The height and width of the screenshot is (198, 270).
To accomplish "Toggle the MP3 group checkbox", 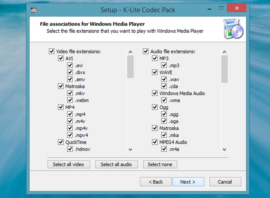I will point(155,58).
